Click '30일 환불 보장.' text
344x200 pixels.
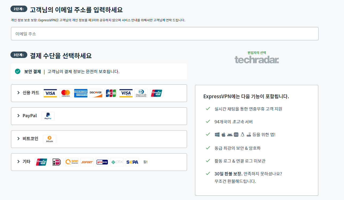(228, 174)
